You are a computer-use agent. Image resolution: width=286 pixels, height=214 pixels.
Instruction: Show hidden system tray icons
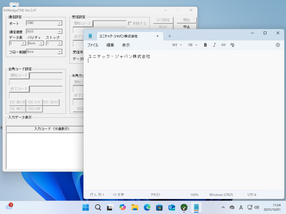pyautogui.click(x=223, y=207)
